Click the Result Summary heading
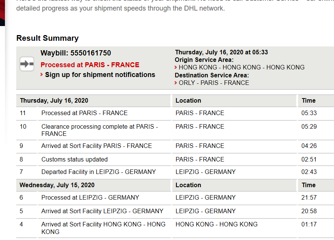 click(x=48, y=38)
